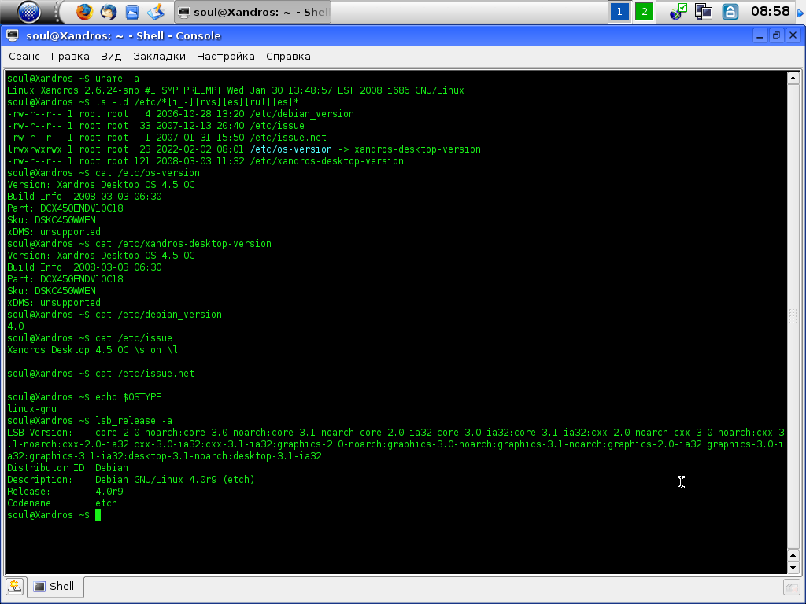Close the Console window

tap(793, 35)
